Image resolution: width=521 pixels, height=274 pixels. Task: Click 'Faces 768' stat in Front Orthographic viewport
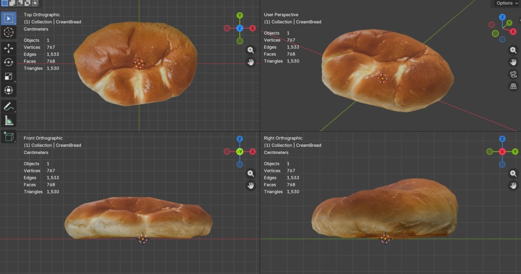[39, 185]
